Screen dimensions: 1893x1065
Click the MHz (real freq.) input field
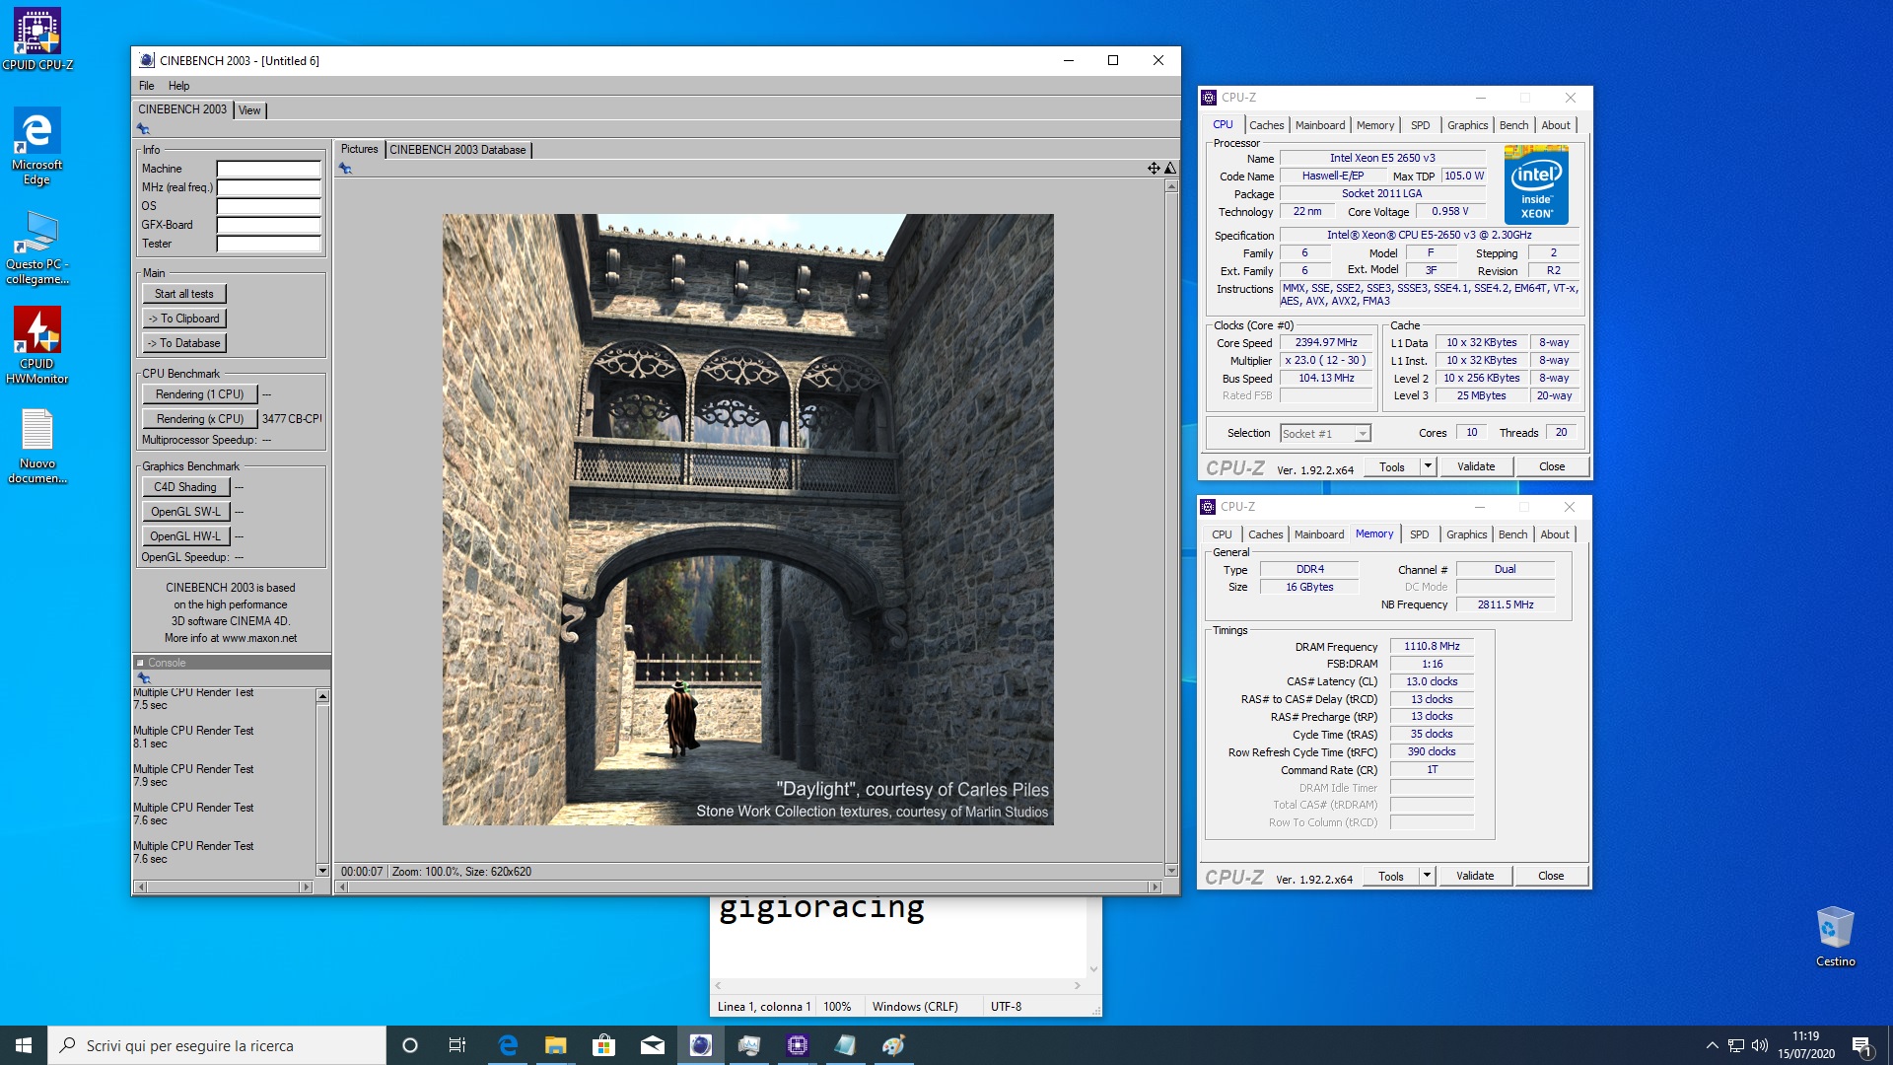268,187
